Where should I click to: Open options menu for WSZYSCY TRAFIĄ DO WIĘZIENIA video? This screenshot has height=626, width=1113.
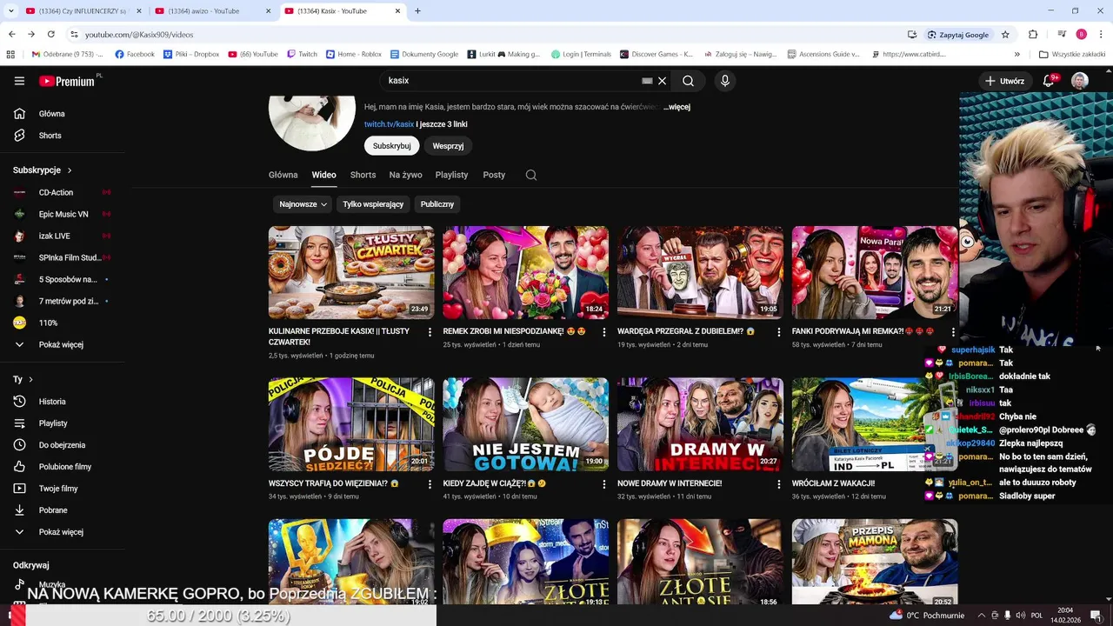tap(430, 483)
